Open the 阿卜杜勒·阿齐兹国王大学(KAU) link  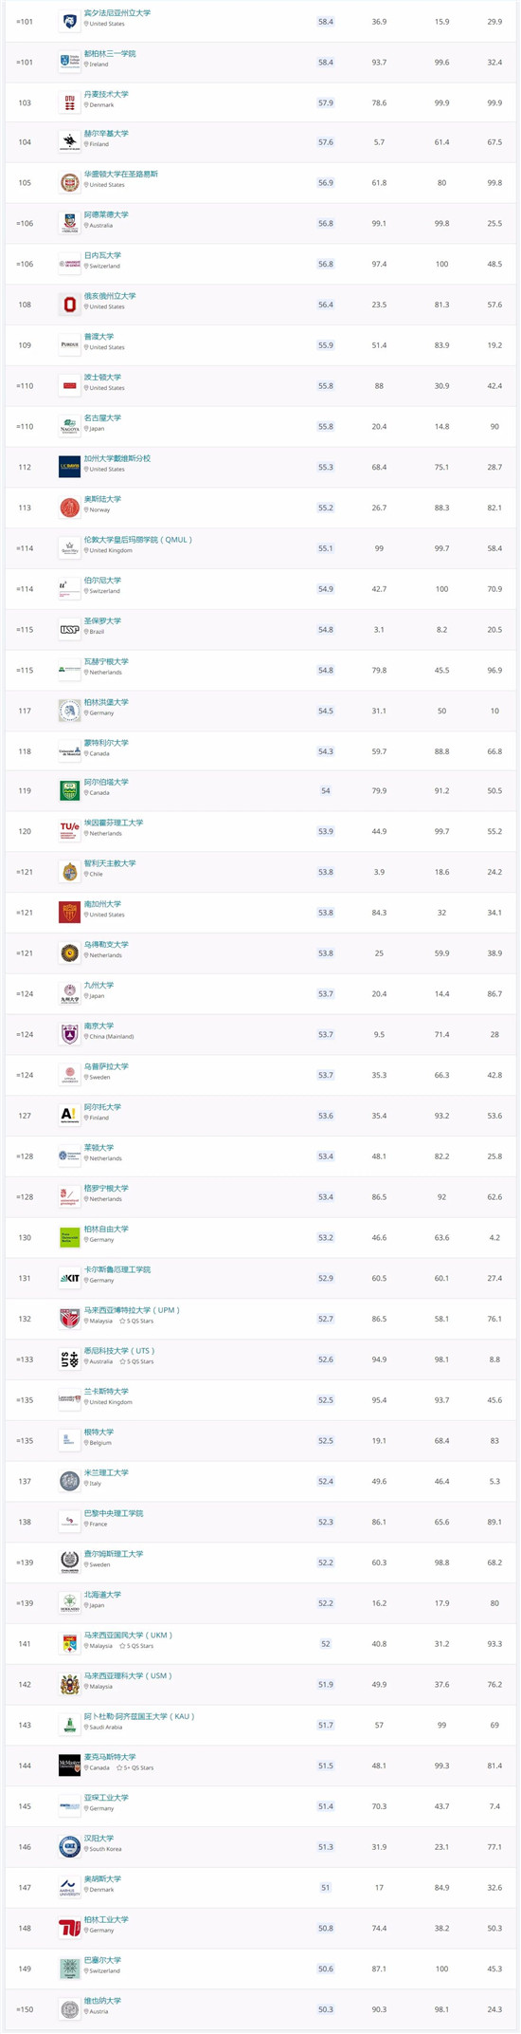click(139, 1716)
